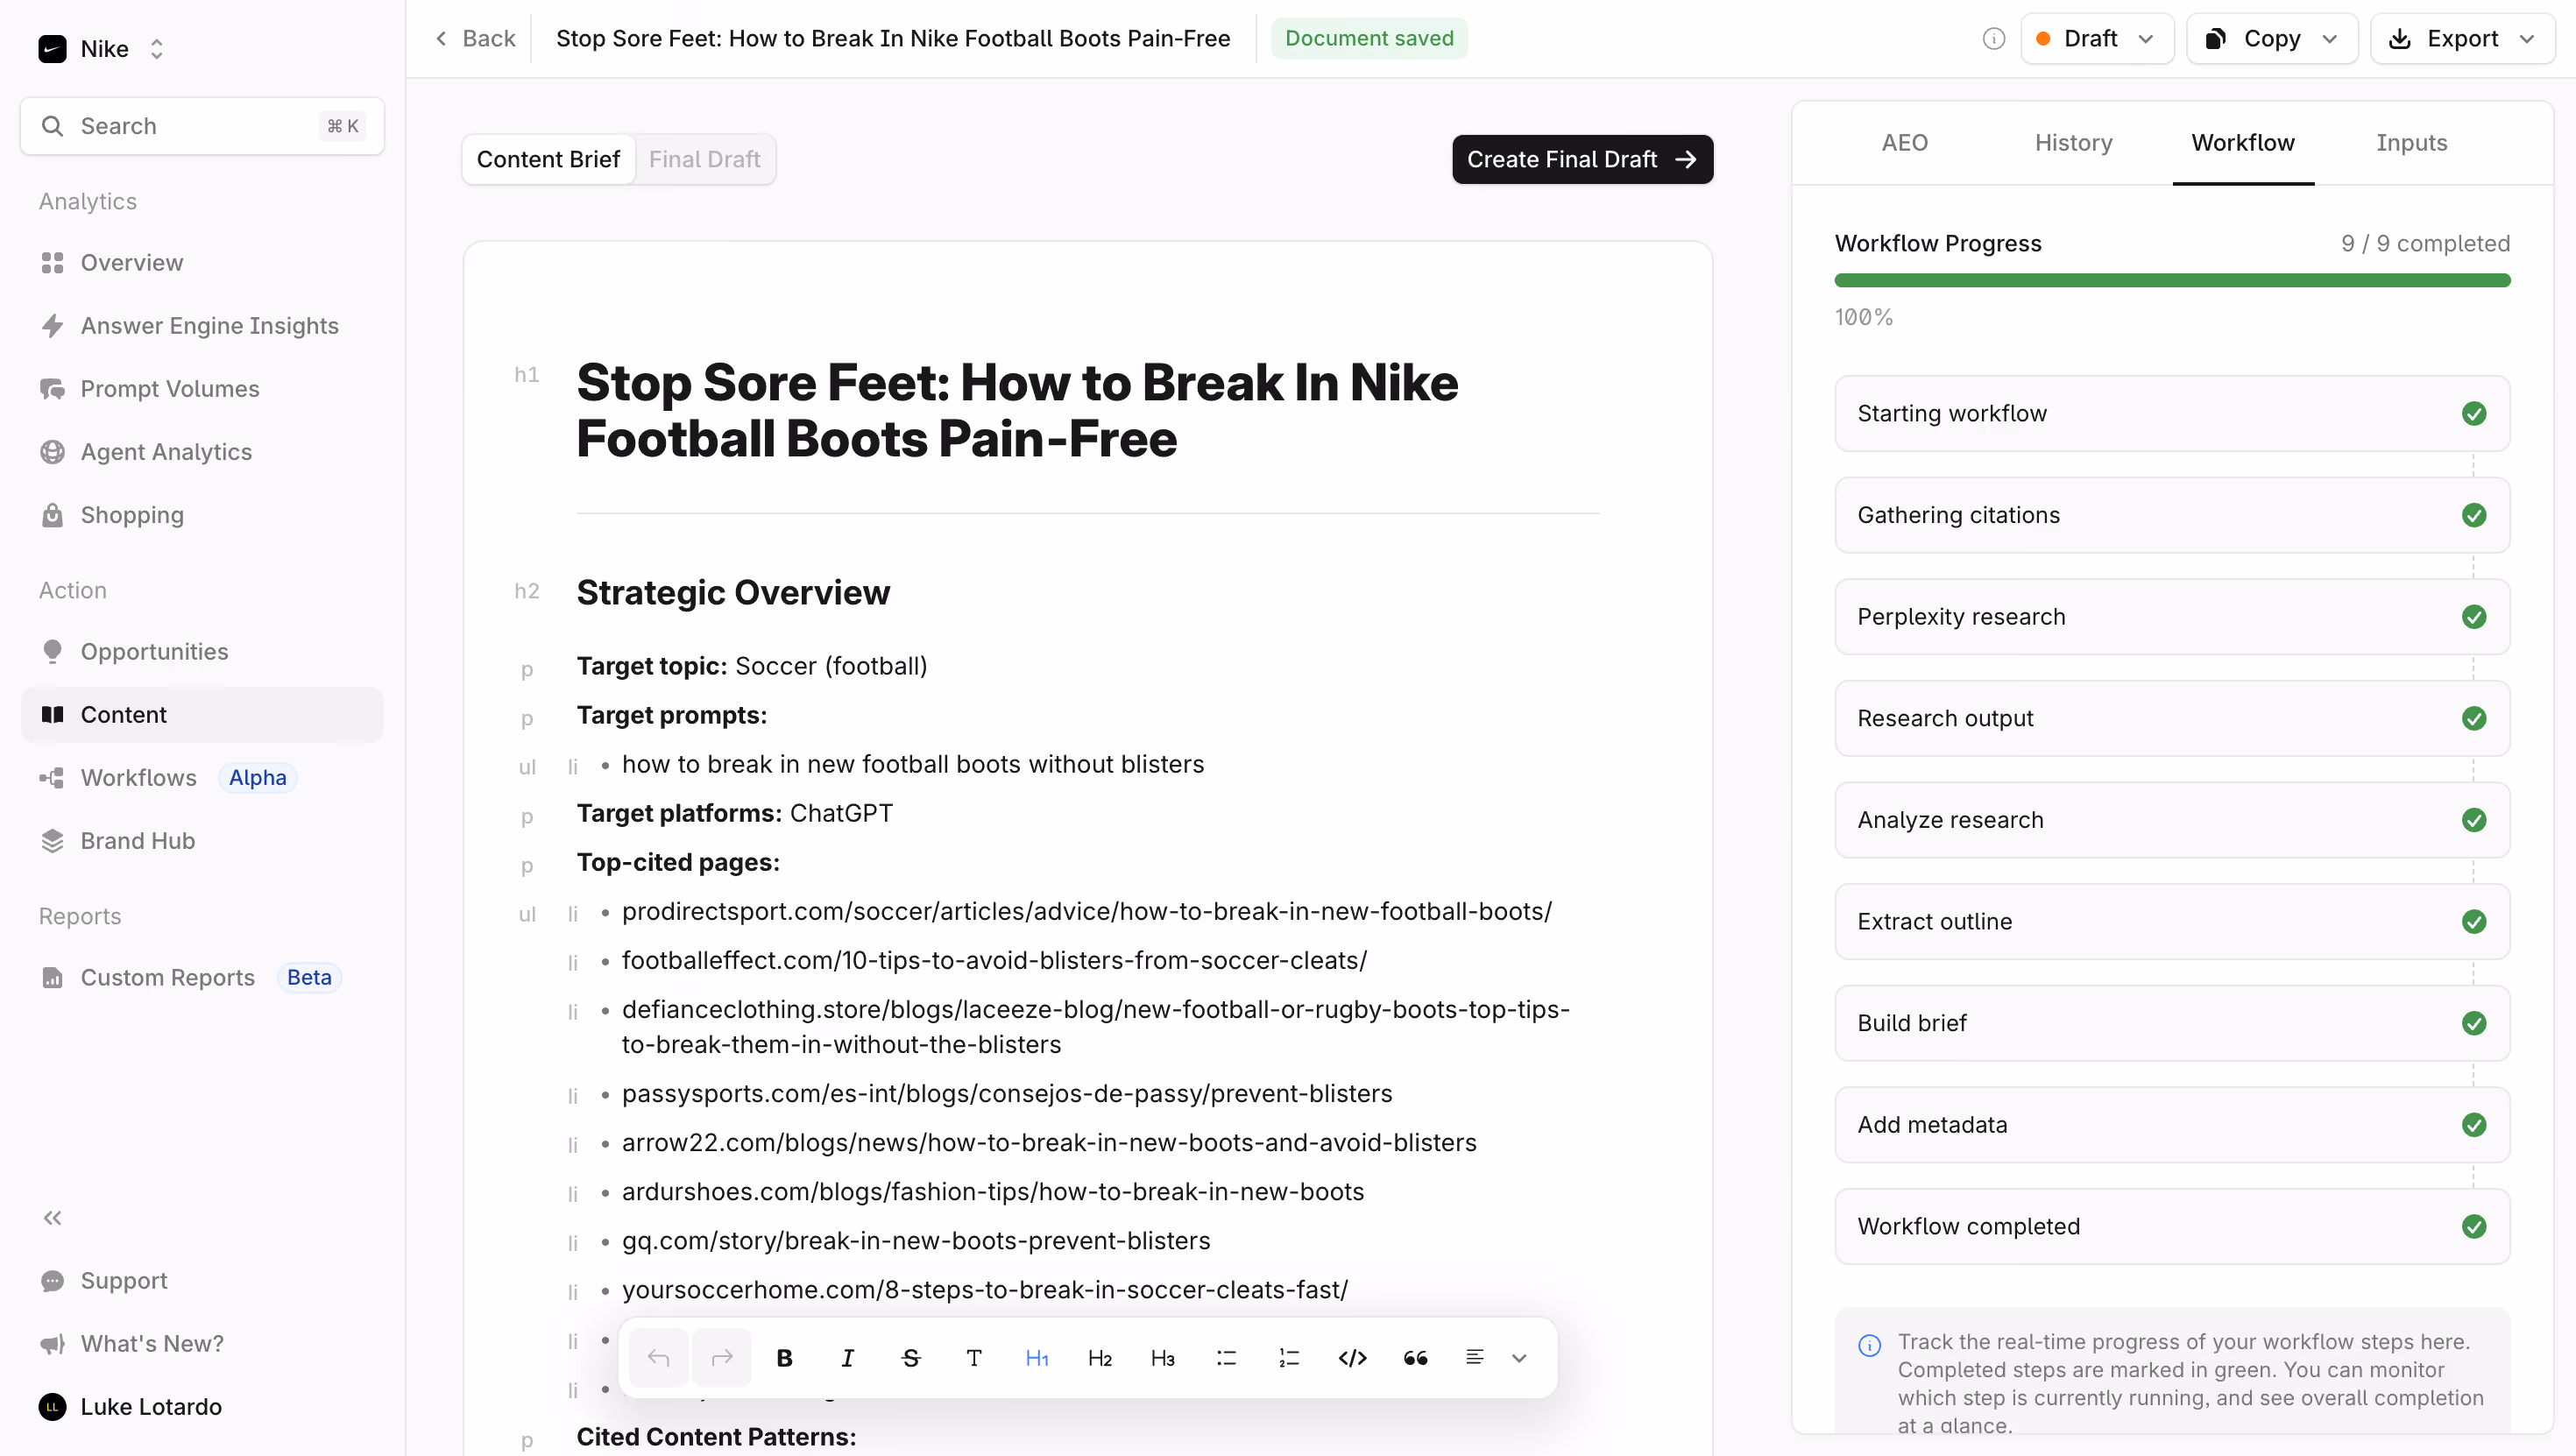Open the Gathering citations workflow step
Viewport: 2576px width, 1456px height.
click(x=2172, y=515)
